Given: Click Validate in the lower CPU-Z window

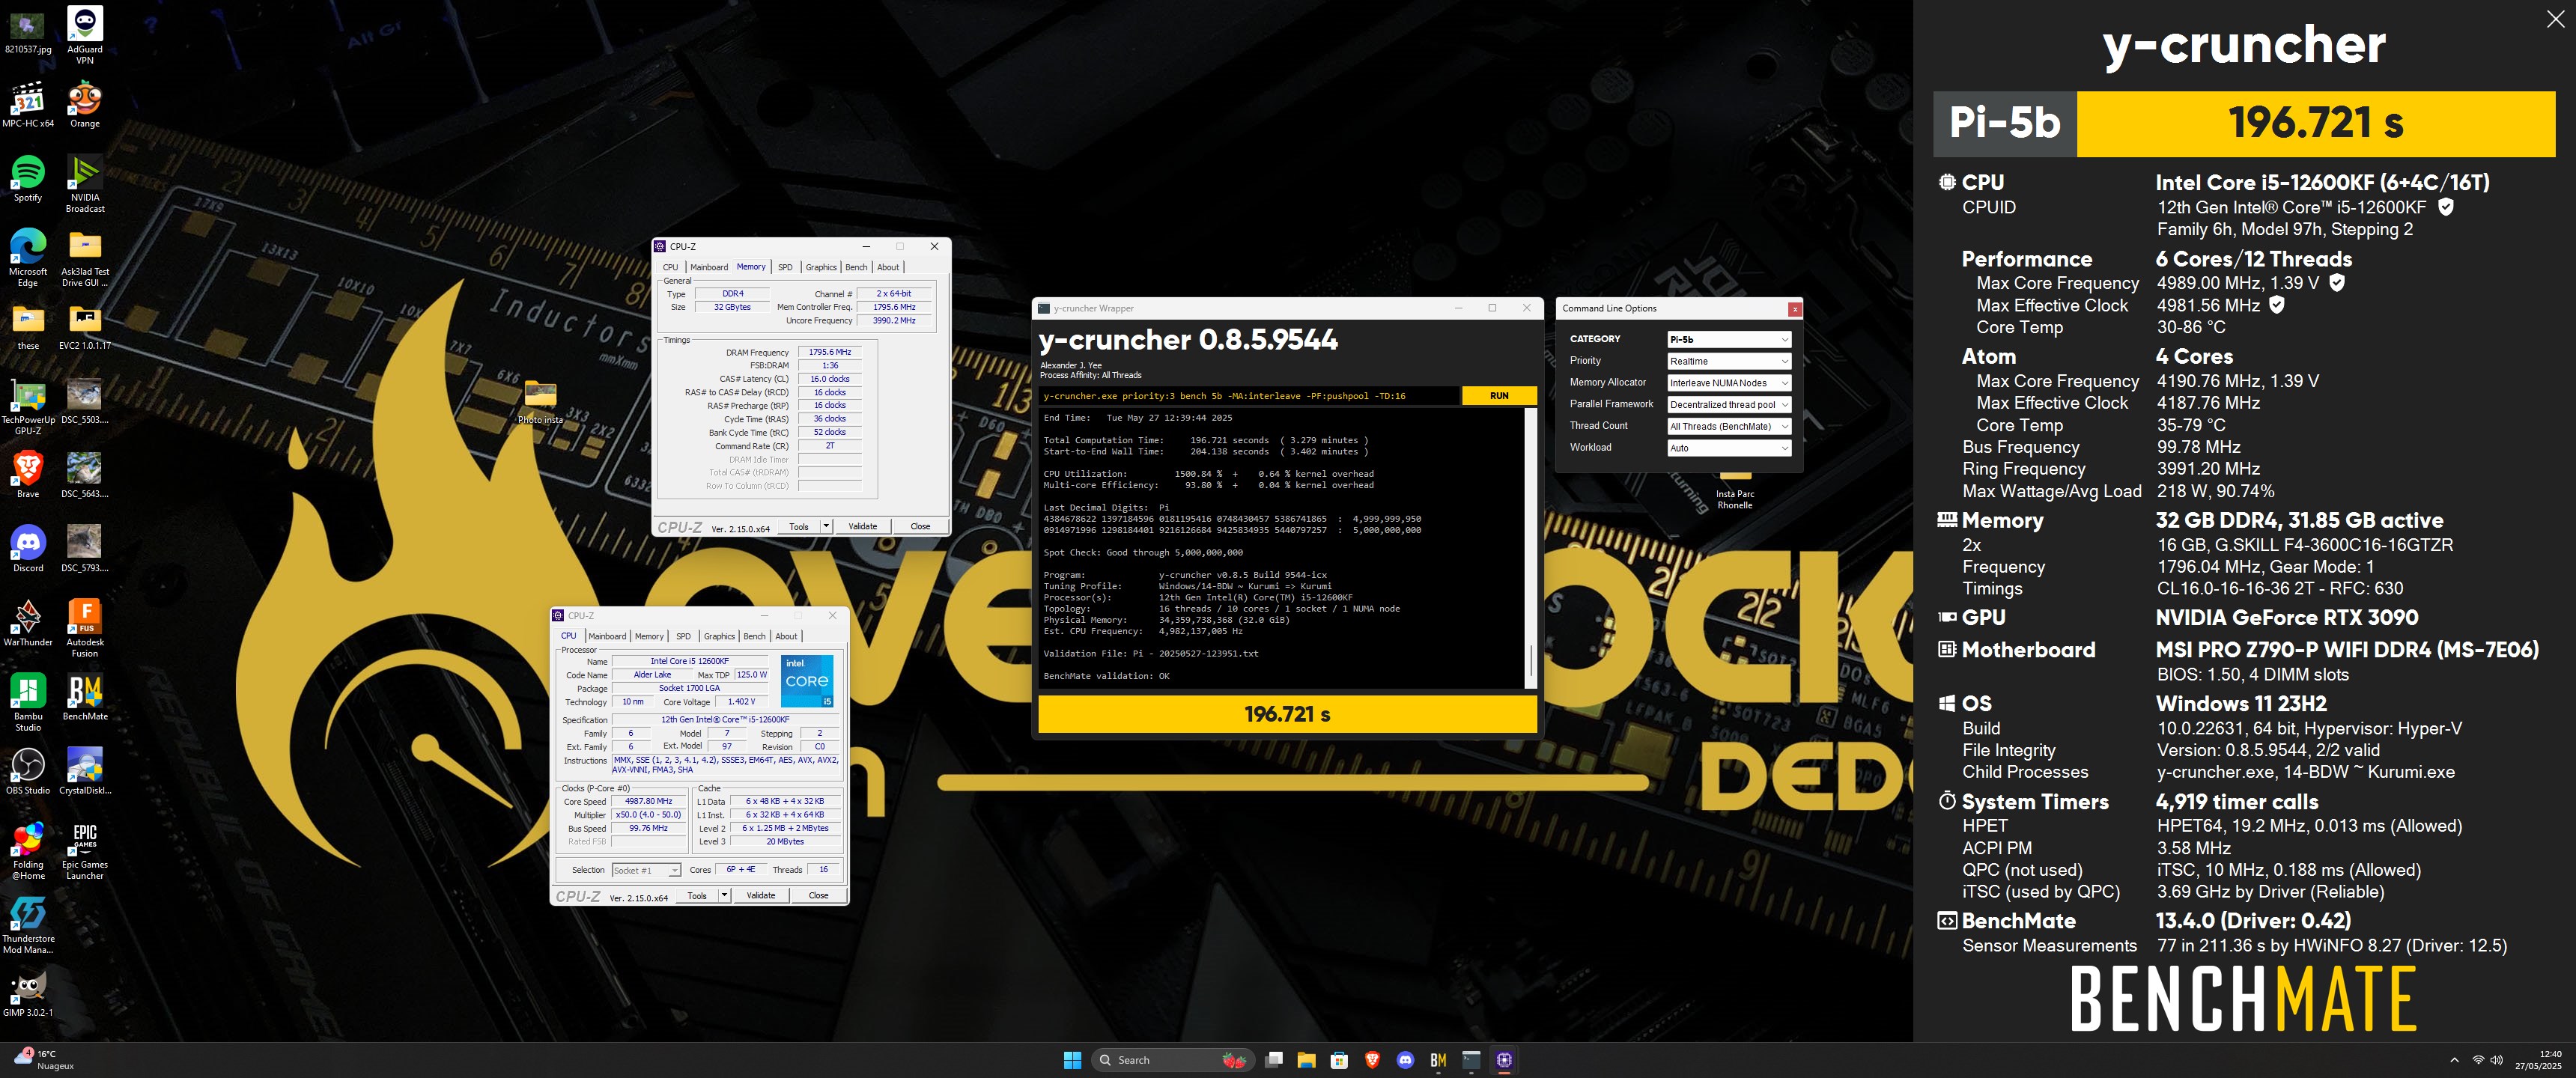Looking at the screenshot, I should tap(761, 895).
